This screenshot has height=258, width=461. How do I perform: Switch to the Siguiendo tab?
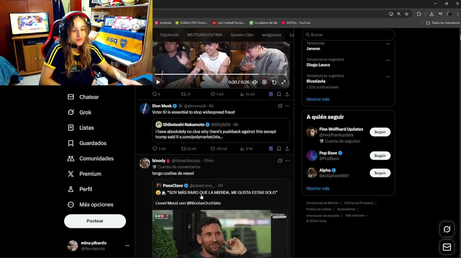point(169,35)
